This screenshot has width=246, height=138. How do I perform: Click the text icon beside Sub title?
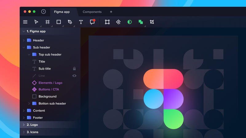(x=34, y=69)
